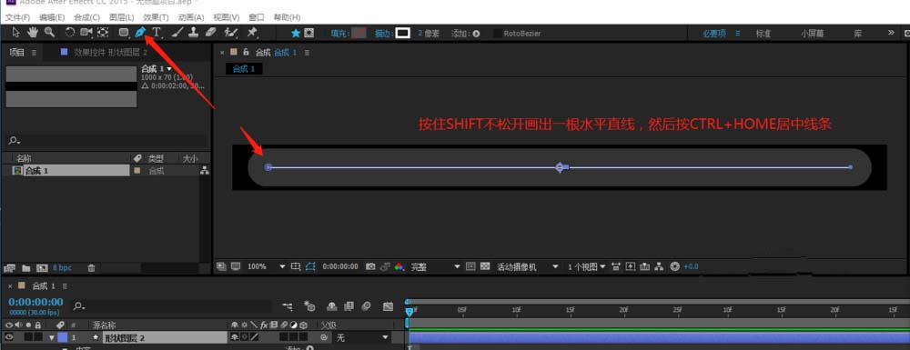Open the 编辑(E) menu

[x=52, y=17]
